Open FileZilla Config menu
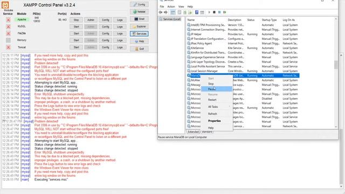345x194 pixels. pyautogui.click(x=106, y=33)
